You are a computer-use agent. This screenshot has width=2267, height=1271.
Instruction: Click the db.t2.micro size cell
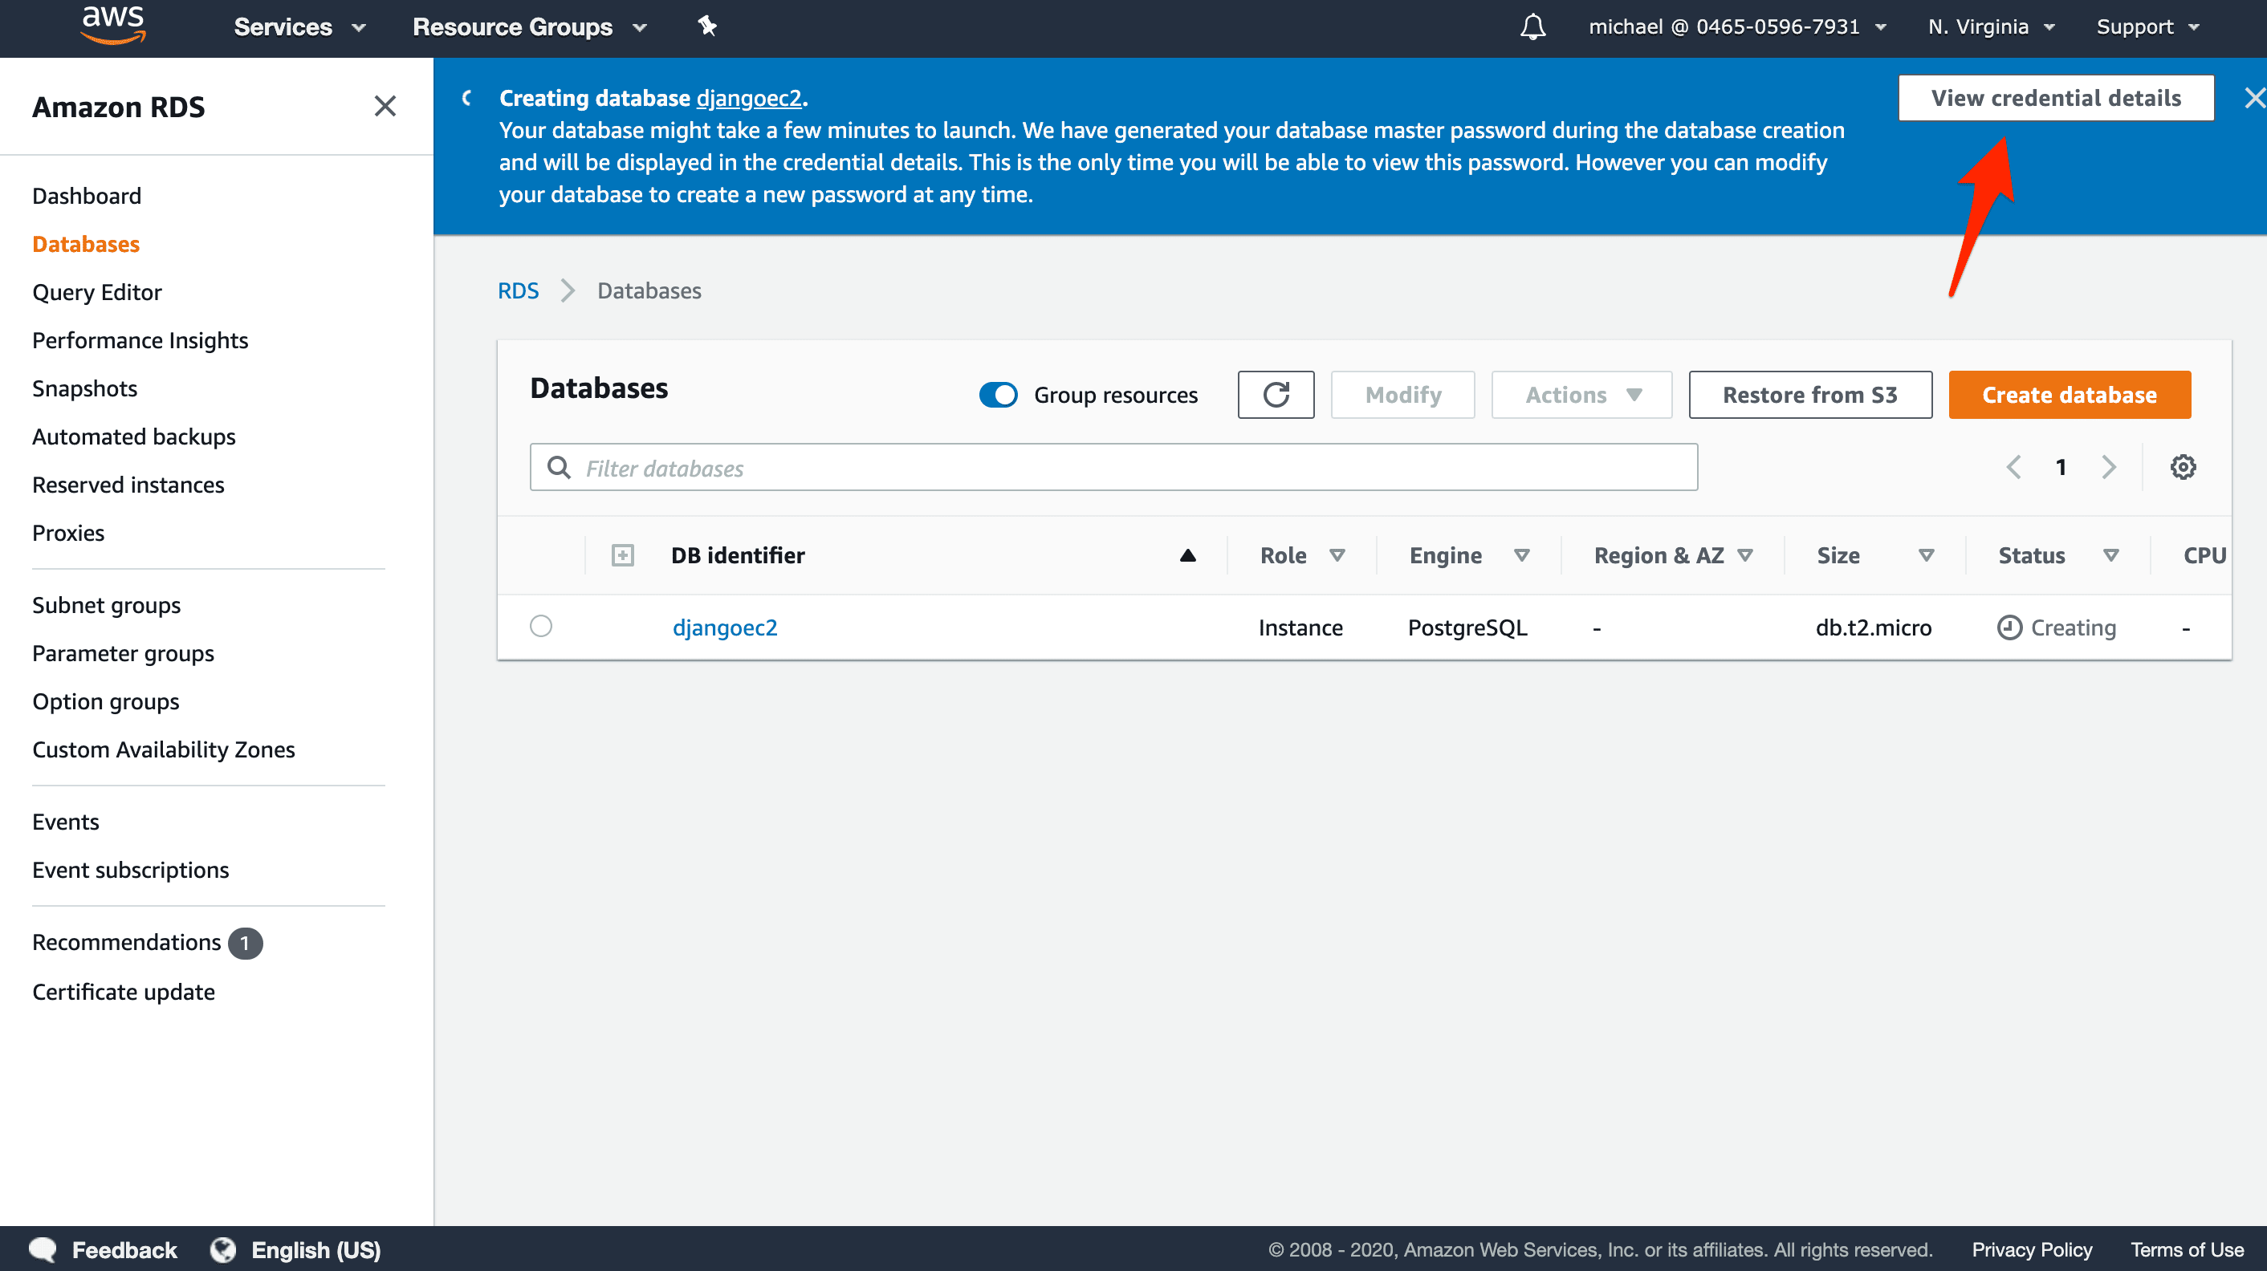point(1874,627)
